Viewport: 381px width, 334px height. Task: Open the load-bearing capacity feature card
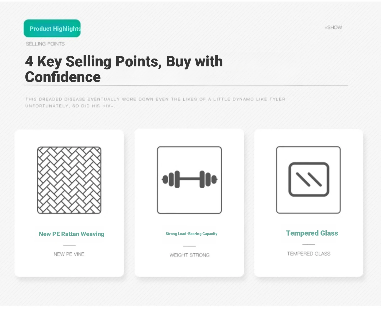pyautogui.click(x=189, y=203)
